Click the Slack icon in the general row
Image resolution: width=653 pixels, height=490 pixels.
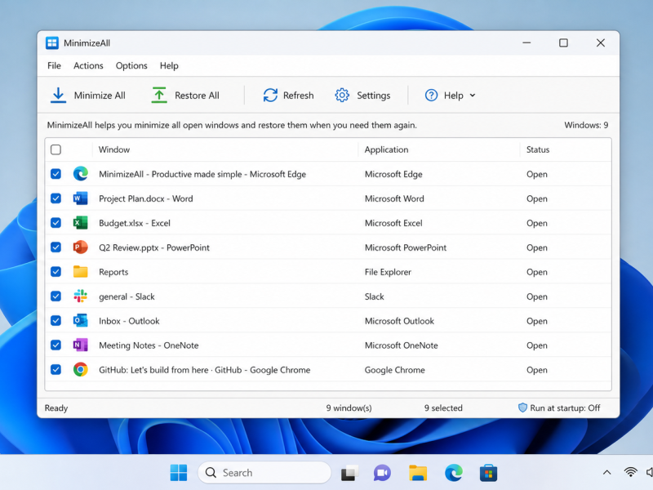coord(80,296)
